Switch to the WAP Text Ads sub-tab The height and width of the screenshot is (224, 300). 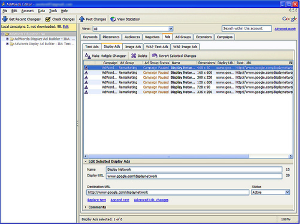(x=157, y=47)
